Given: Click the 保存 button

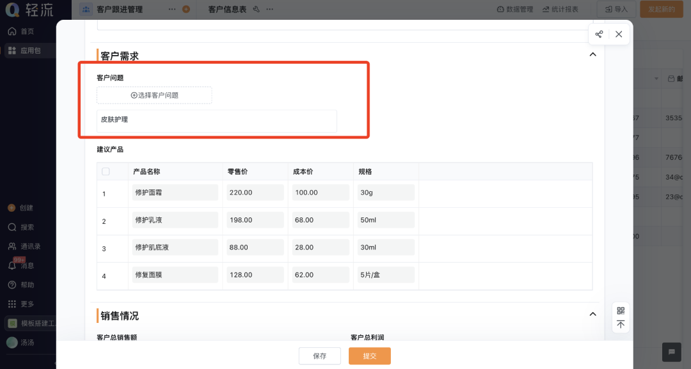Looking at the screenshot, I should (319, 356).
